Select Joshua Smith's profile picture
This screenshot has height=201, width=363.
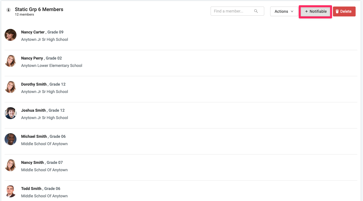coord(11,113)
